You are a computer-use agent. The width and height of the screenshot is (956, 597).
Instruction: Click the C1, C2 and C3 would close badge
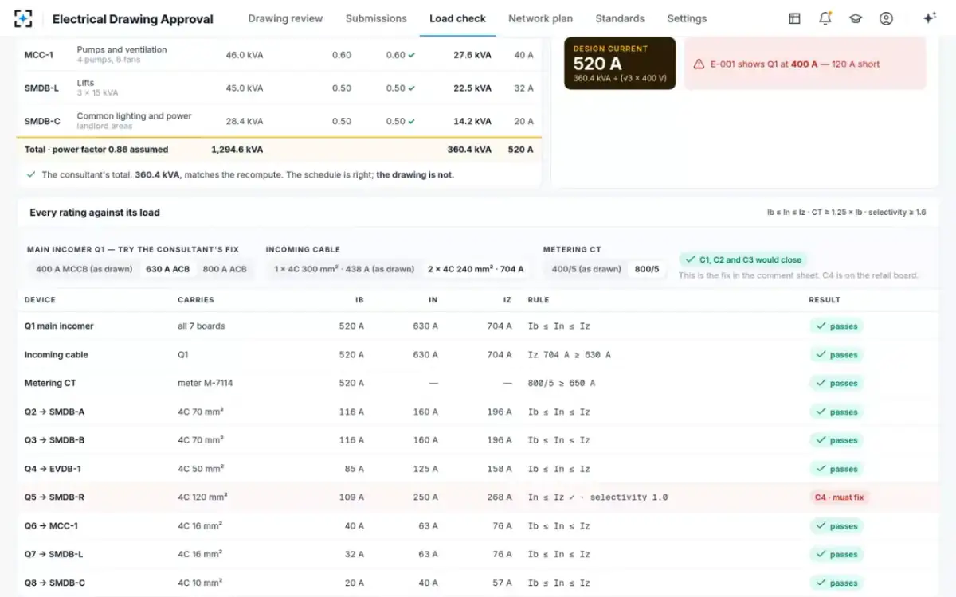click(742, 259)
